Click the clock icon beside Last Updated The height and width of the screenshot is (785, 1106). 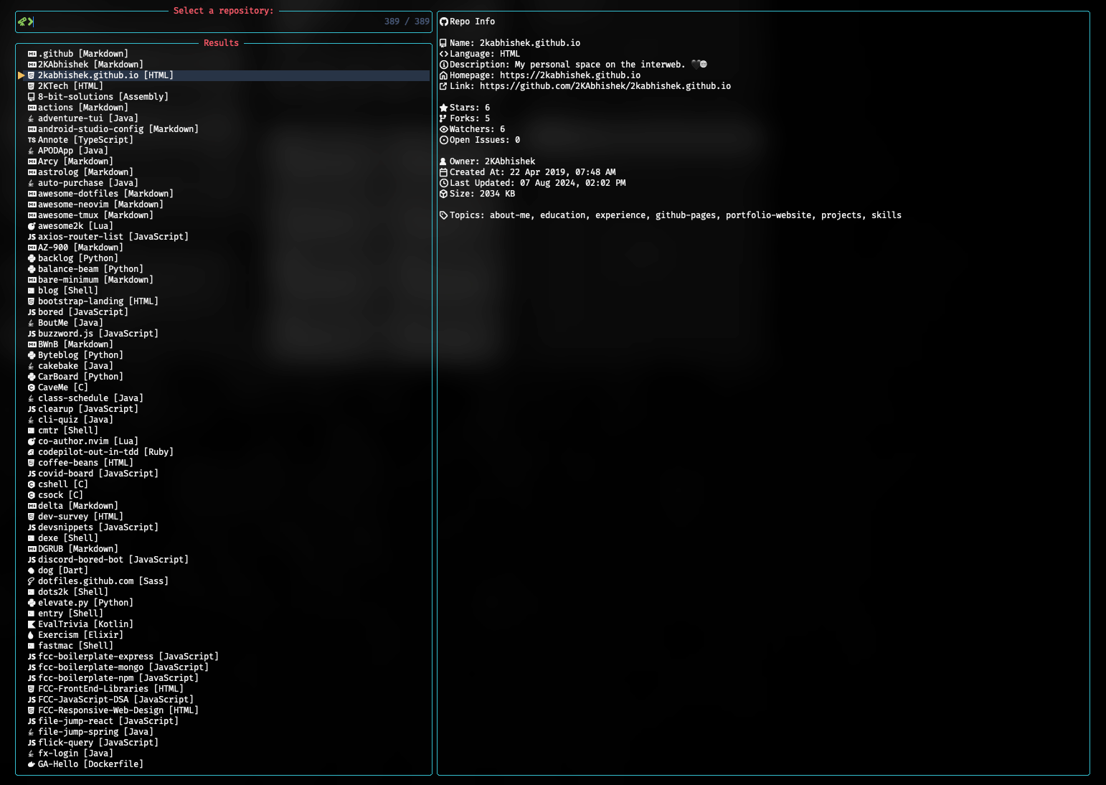[x=443, y=183]
